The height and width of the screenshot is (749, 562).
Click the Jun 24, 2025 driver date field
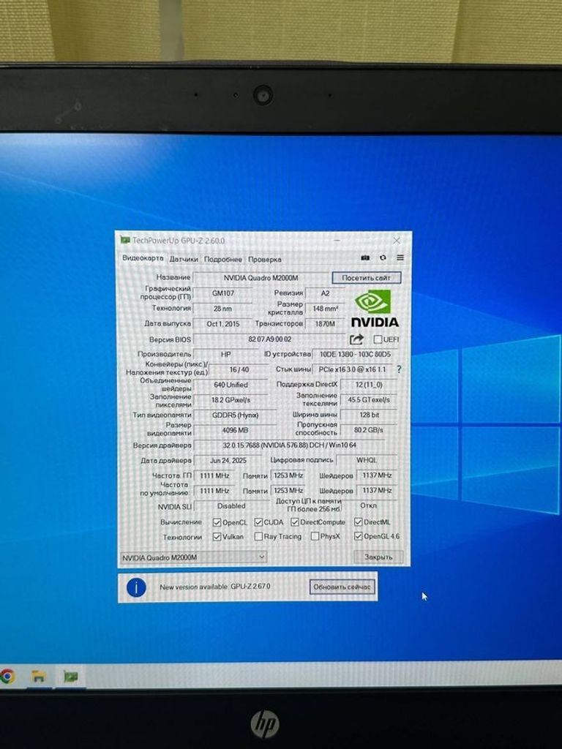tap(228, 461)
